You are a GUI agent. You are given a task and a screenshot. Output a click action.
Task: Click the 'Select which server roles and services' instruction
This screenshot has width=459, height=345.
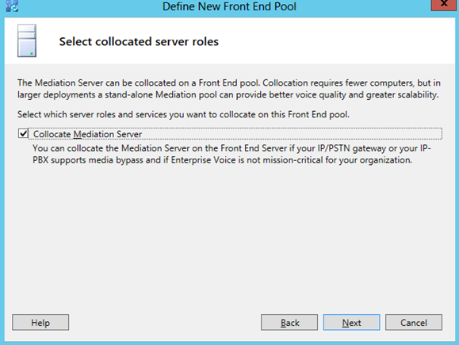point(183,114)
